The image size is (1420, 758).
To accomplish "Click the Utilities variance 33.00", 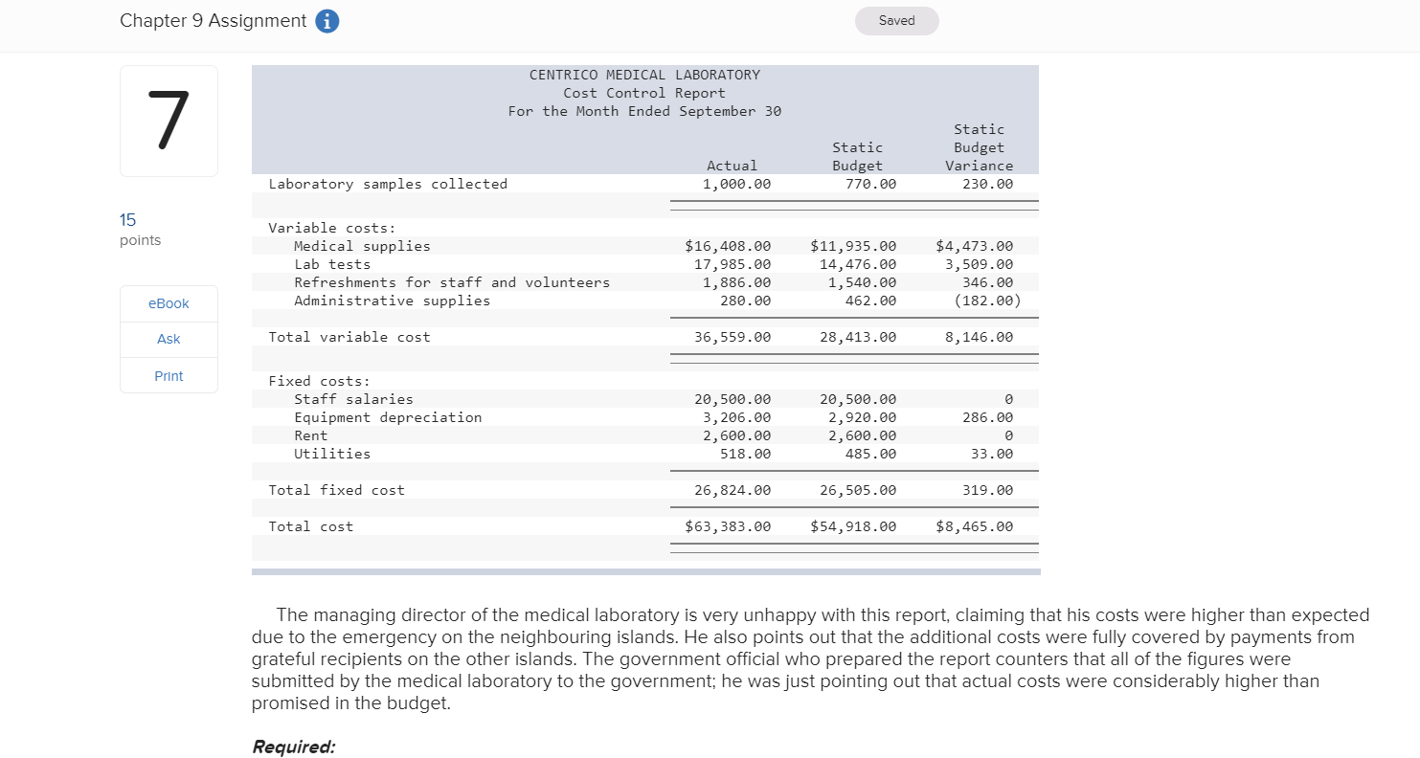I will tap(992, 454).
